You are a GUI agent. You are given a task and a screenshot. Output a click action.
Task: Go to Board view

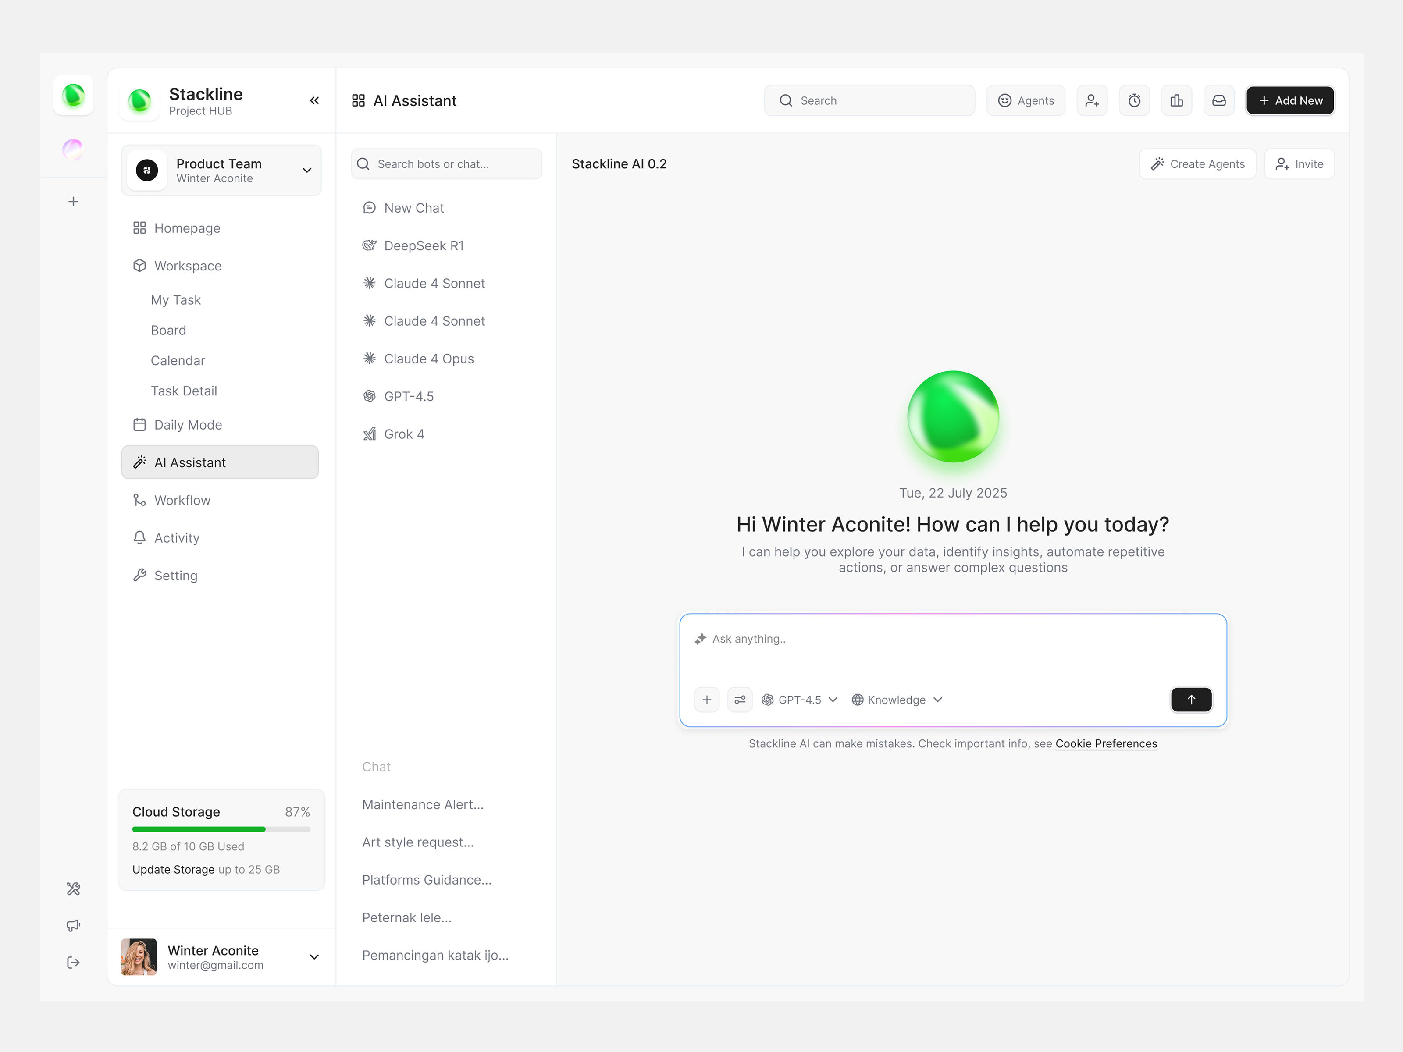(168, 331)
